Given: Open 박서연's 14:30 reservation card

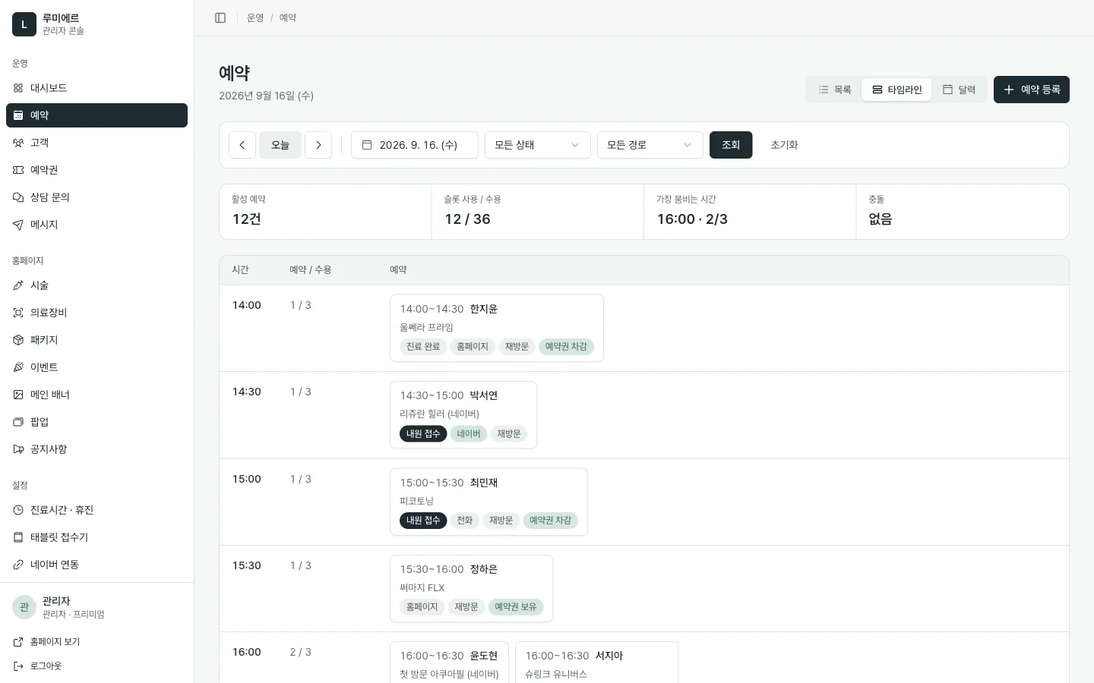Looking at the screenshot, I should coord(463,415).
